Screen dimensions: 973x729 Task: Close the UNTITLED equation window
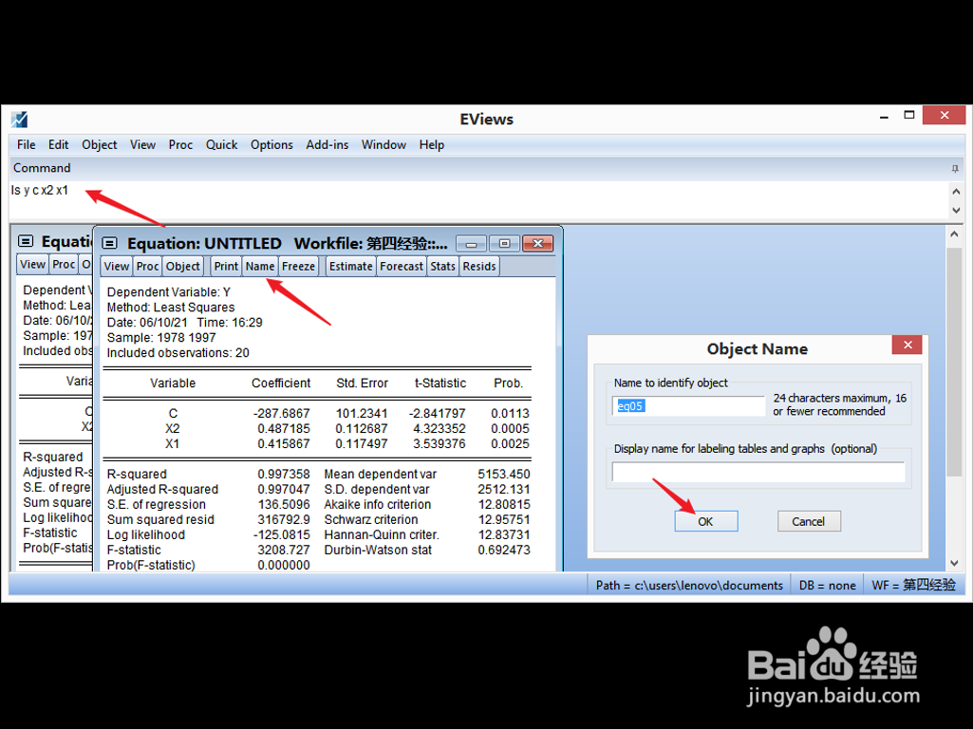tap(538, 244)
